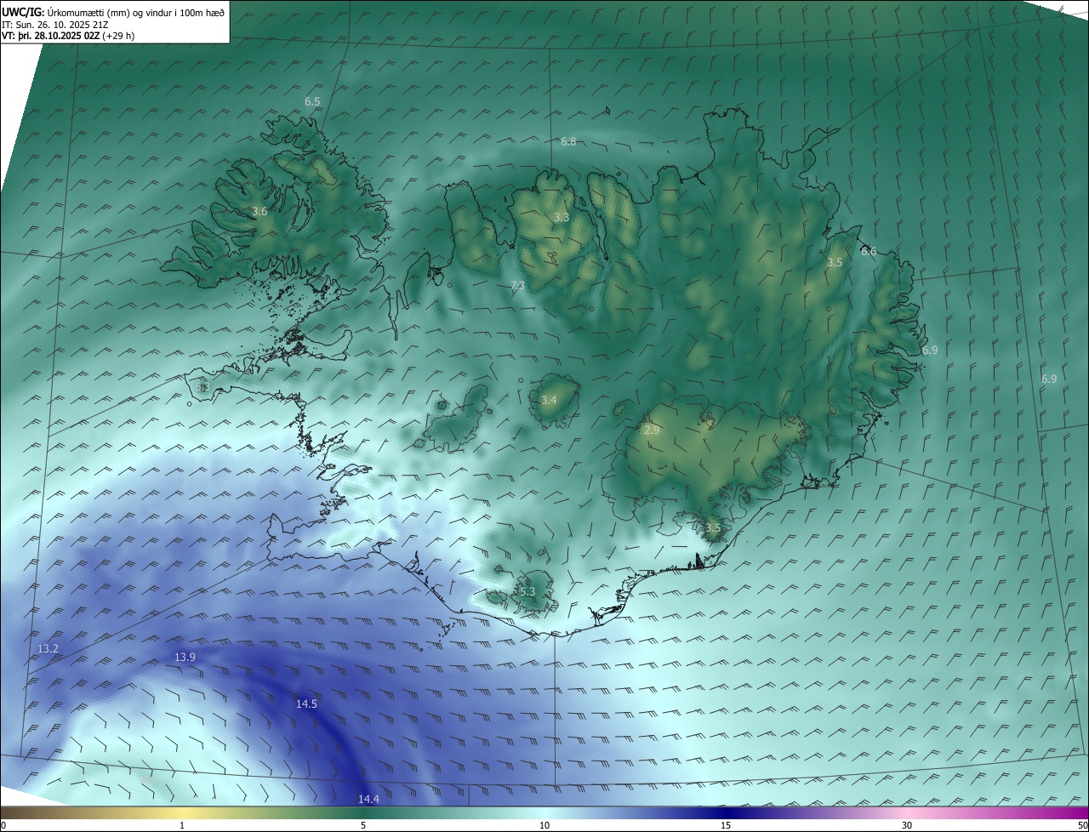Click the 1 tick on the color scale
This screenshot has height=832, width=1089.
(182, 825)
